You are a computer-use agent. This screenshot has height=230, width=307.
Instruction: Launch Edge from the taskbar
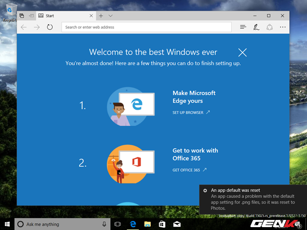pos(133,224)
